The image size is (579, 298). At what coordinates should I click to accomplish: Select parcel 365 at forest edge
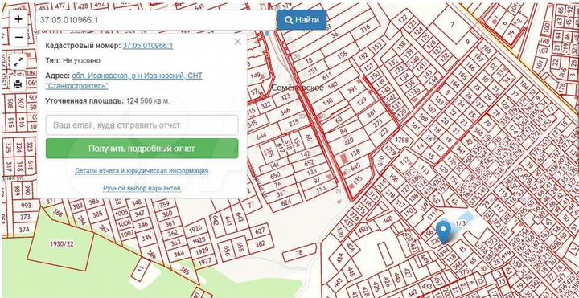pyautogui.click(x=186, y=271)
